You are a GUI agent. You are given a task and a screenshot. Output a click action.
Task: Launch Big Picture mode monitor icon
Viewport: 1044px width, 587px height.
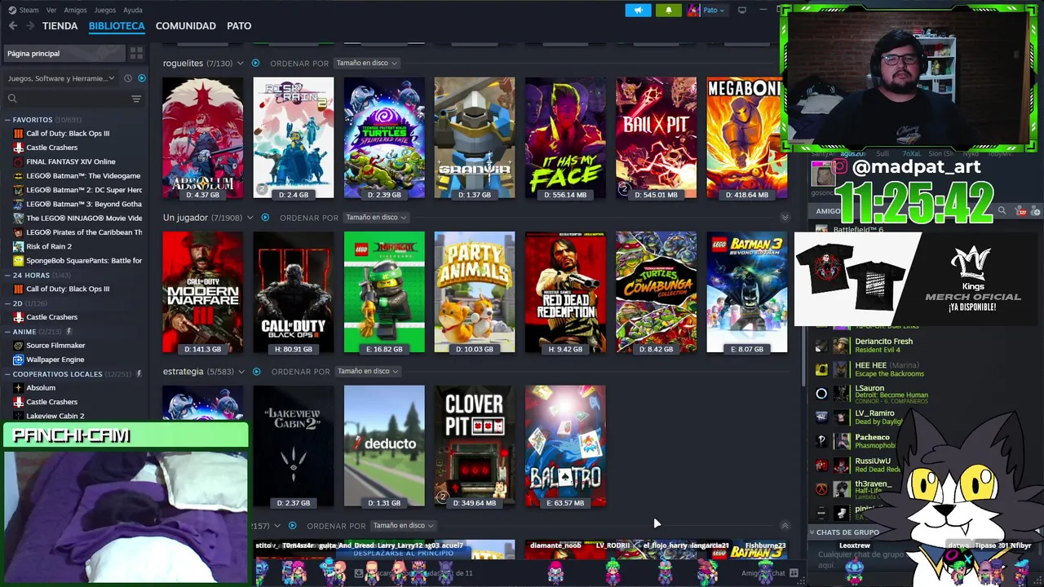pyautogui.click(x=741, y=10)
